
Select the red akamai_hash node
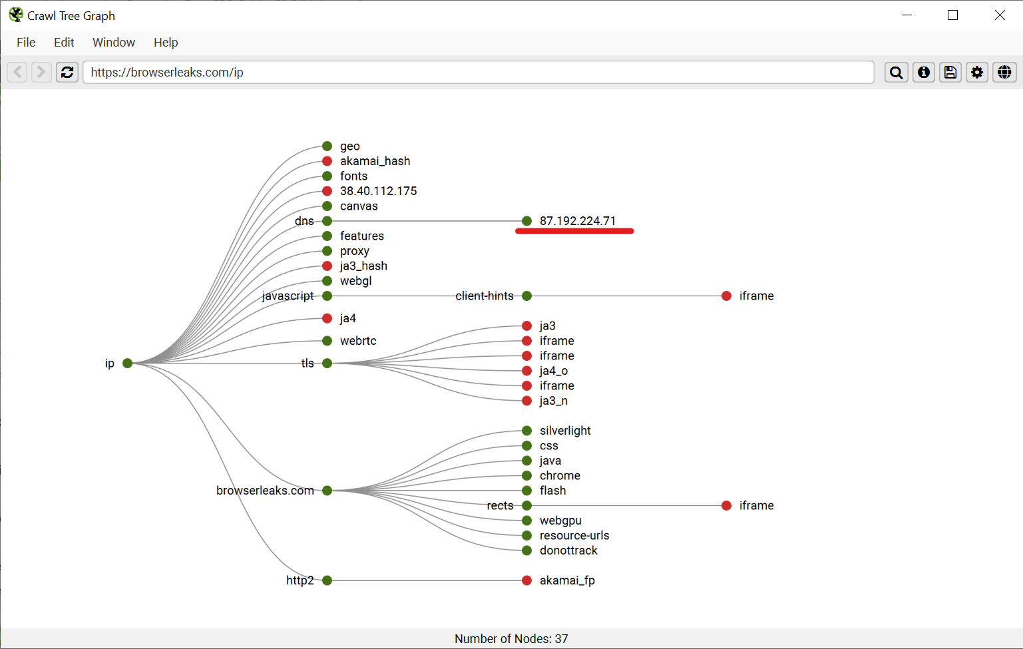click(x=327, y=161)
